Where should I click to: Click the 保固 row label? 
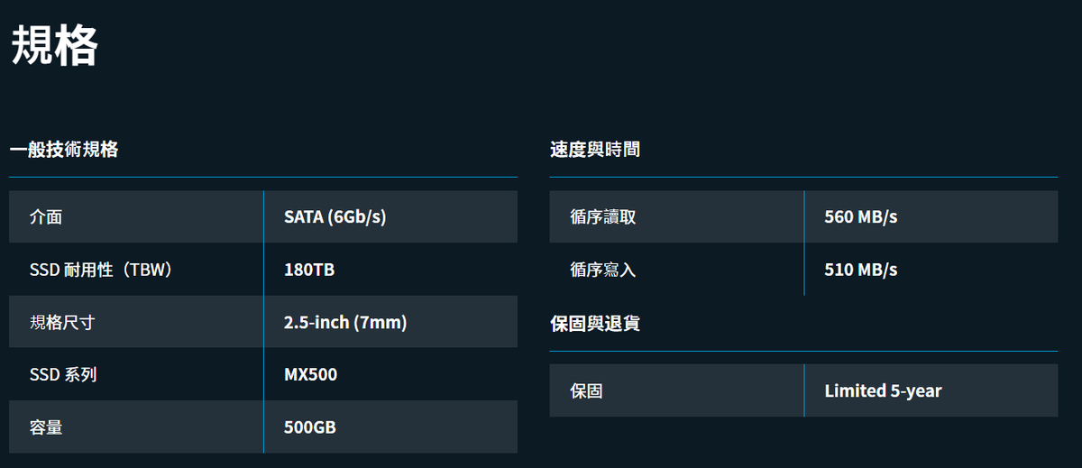586,390
